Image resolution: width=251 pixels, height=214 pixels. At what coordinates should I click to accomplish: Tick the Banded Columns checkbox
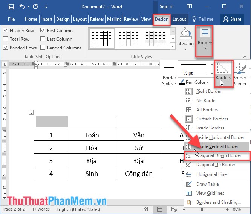[x=43, y=48]
